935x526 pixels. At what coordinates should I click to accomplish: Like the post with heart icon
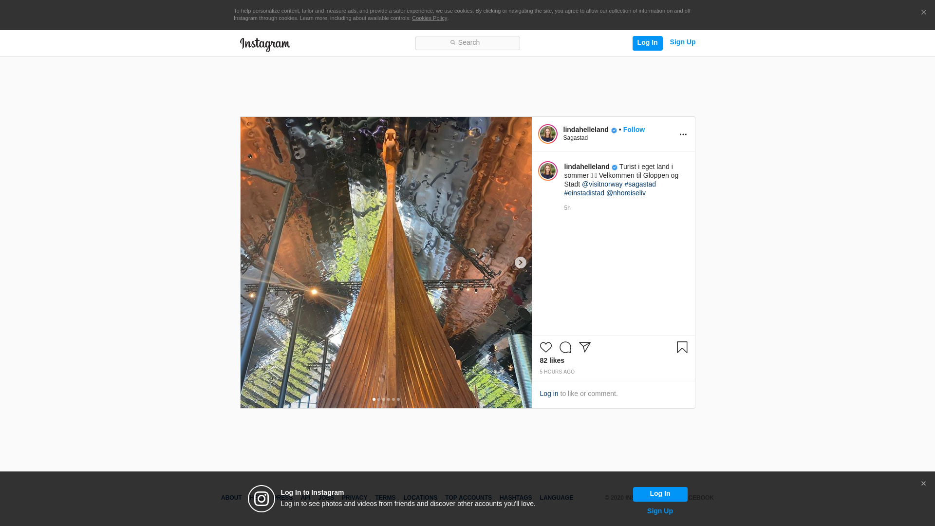click(x=545, y=347)
